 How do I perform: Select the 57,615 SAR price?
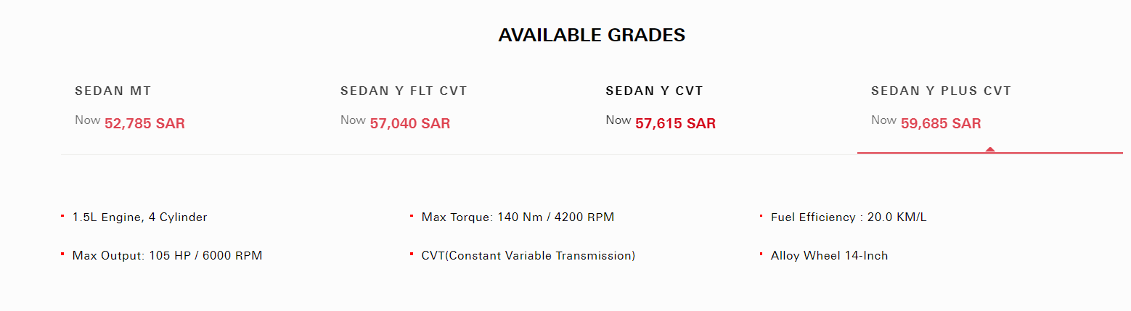coord(675,124)
